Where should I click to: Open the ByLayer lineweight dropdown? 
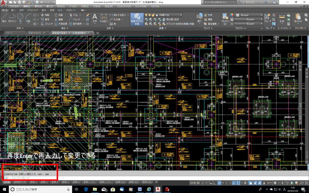coord(248,19)
